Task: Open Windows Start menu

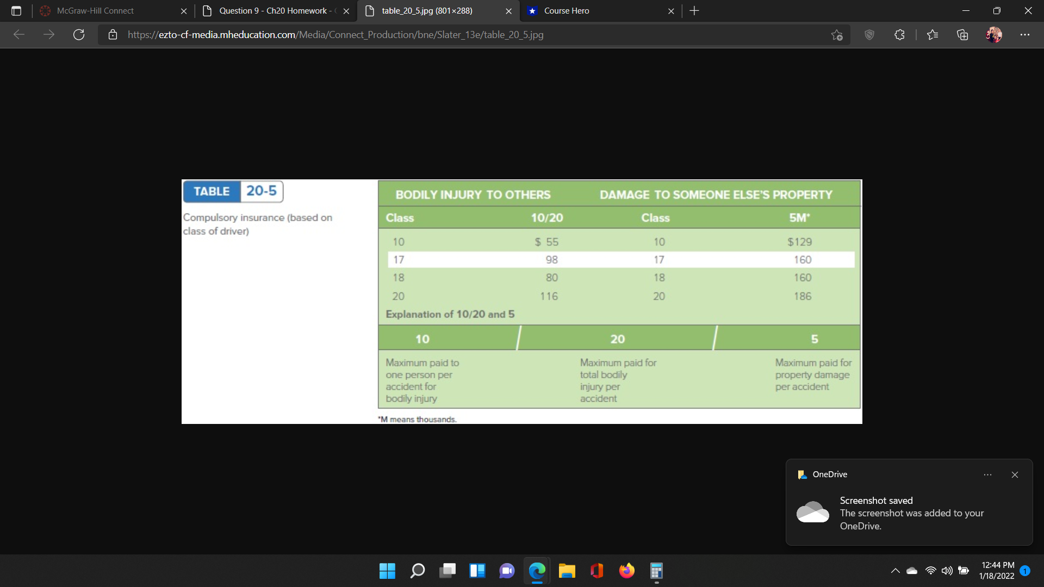Action: point(387,571)
